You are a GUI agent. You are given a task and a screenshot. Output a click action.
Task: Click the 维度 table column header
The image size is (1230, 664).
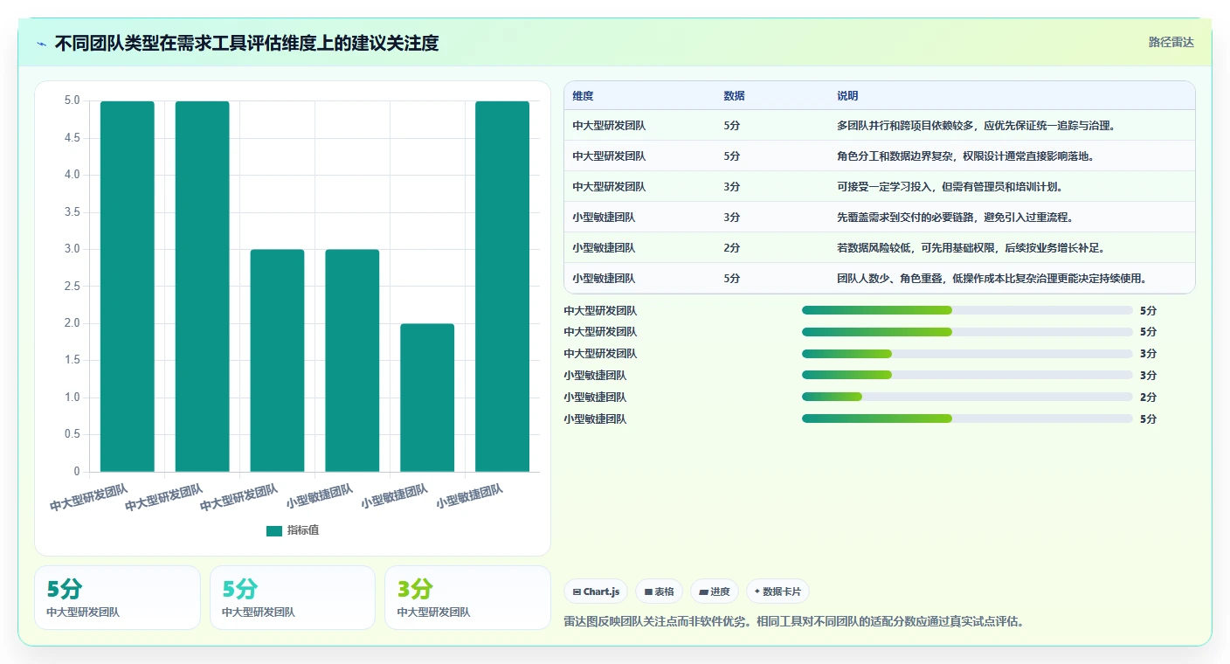583,96
